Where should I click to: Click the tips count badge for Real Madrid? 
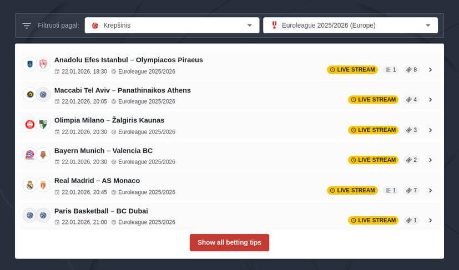coord(411,190)
